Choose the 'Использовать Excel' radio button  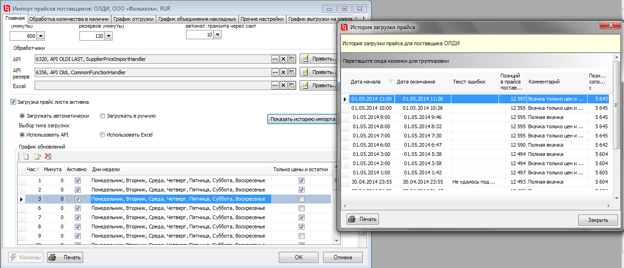point(102,135)
